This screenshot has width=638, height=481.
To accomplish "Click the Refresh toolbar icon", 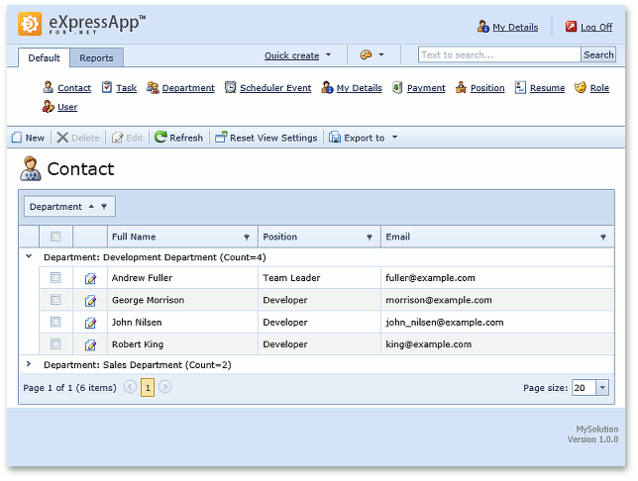I will (x=160, y=139).
